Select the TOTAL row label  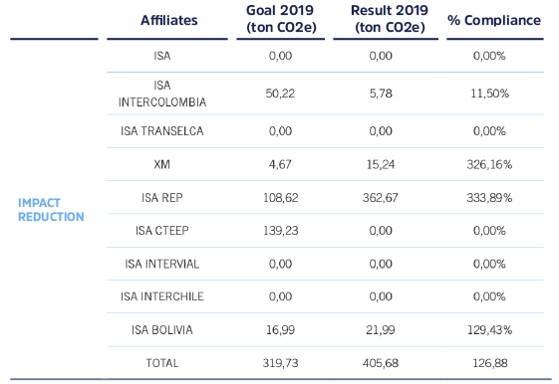click(x=162, y=363)
